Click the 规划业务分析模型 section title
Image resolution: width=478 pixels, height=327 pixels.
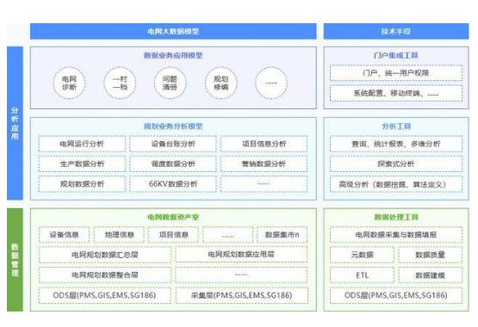(173, 126)
